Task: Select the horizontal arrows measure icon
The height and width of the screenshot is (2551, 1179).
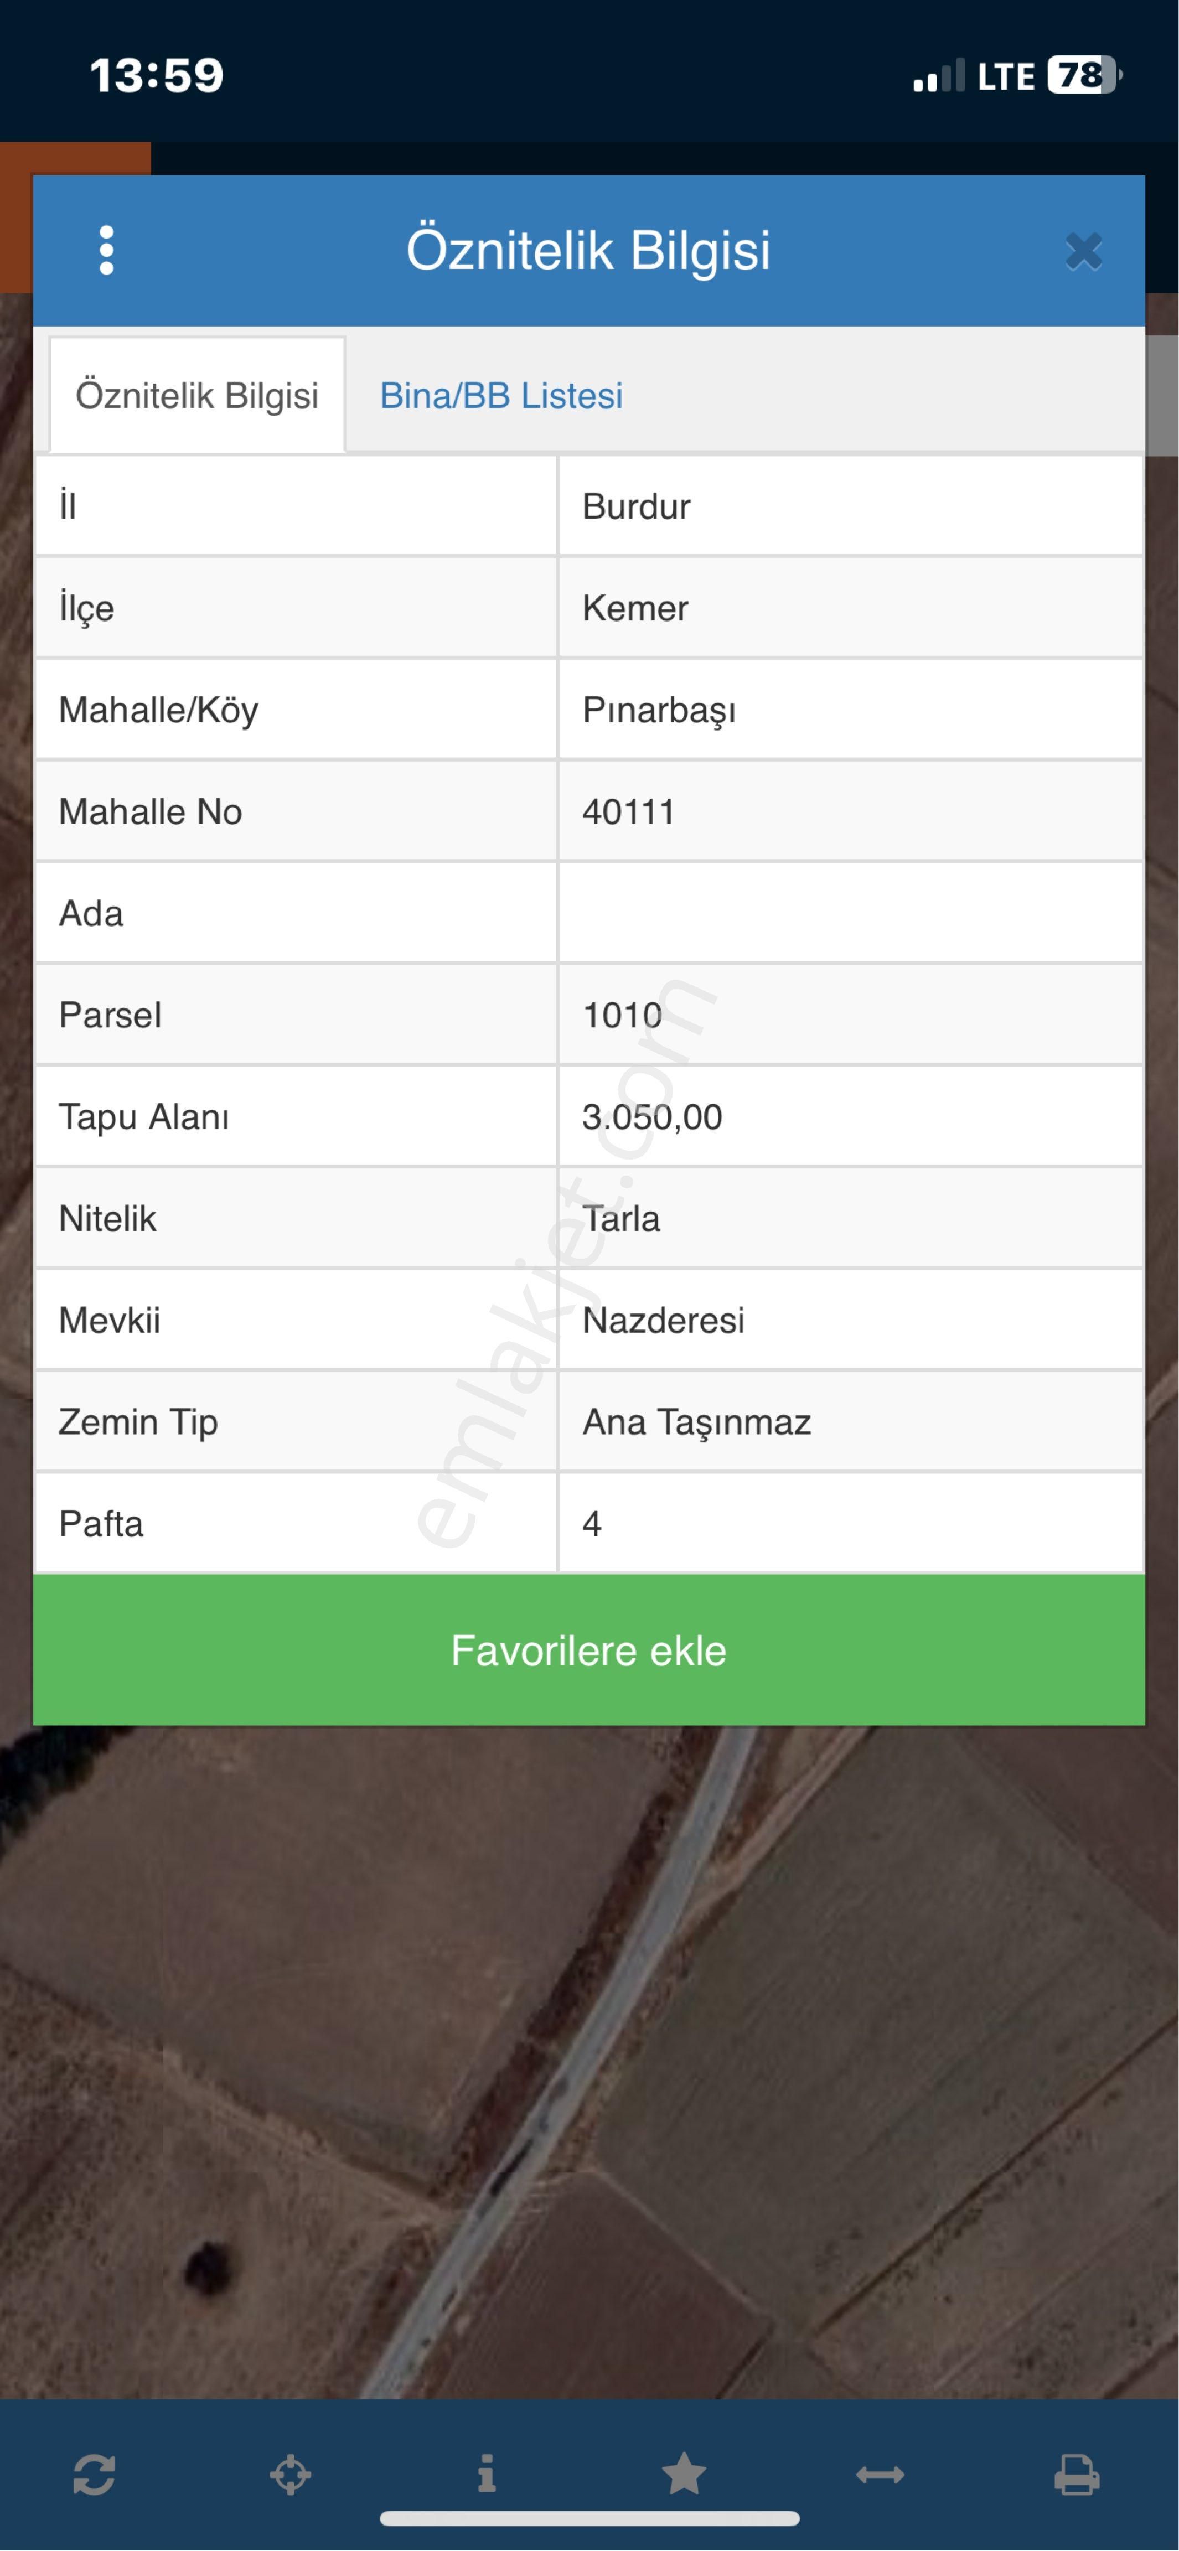Action: (880, 2475)
